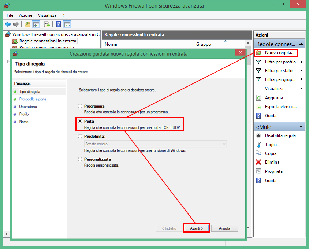
Task: Toggle the show/hide action pane toolbar icon
Action: (x=67, y=25)
